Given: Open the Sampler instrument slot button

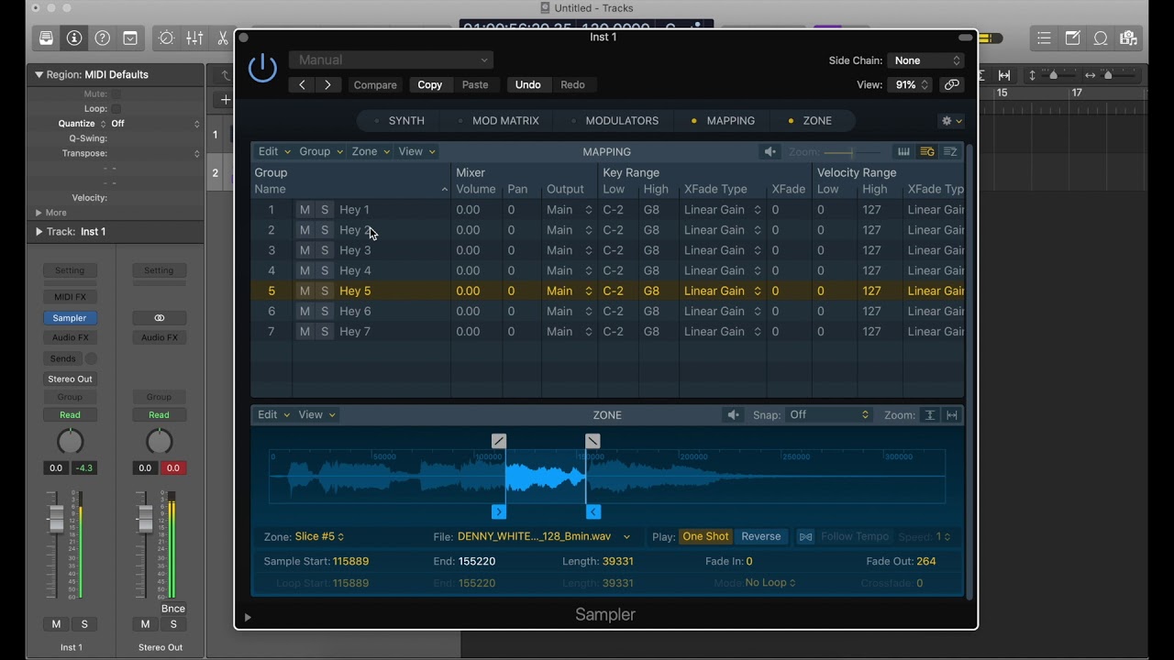Looking at the screenshot, I should click(x=70, y=318).
